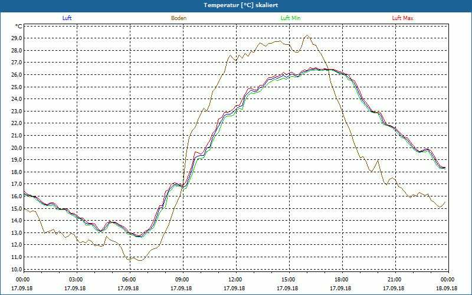The width and height of the screenshot is (472, 295).
Task: Click the 06:00 time axis label
Action: pyautogui.click(x=128, y=280)
